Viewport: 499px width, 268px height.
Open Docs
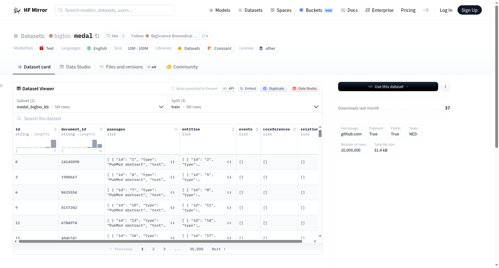pos(349,10)
